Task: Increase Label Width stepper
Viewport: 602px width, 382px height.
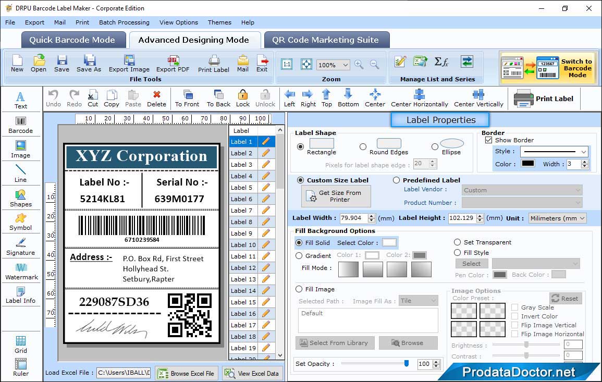Action: tap(371, 216)
